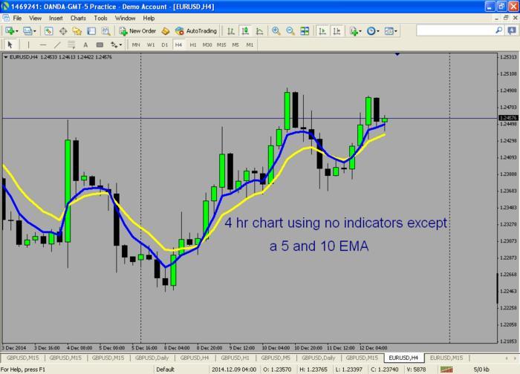Select the cursor arrow tool

click(x=10, y=45)
